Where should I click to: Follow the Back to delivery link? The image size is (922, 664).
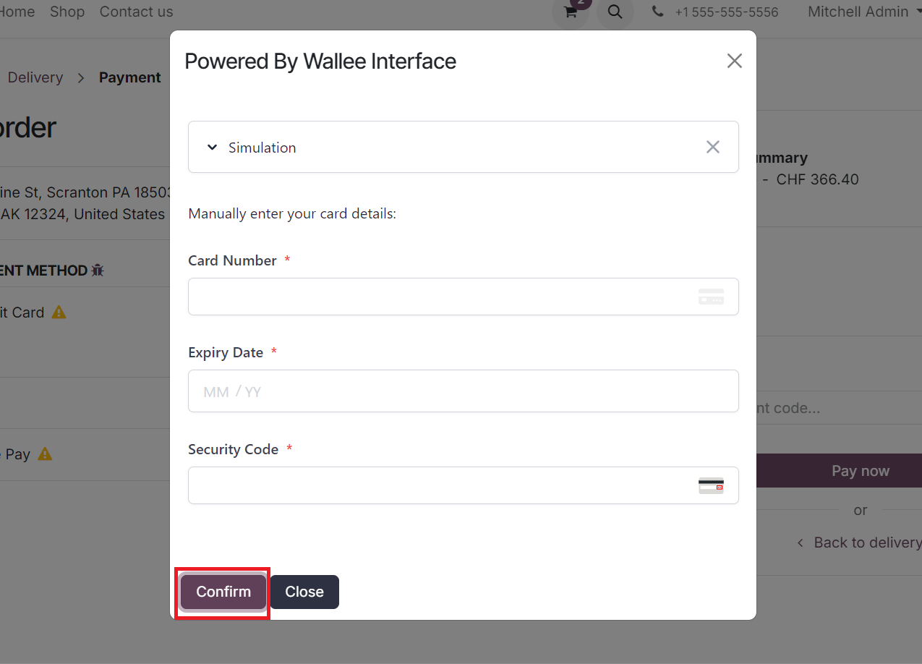coord(867,542)
